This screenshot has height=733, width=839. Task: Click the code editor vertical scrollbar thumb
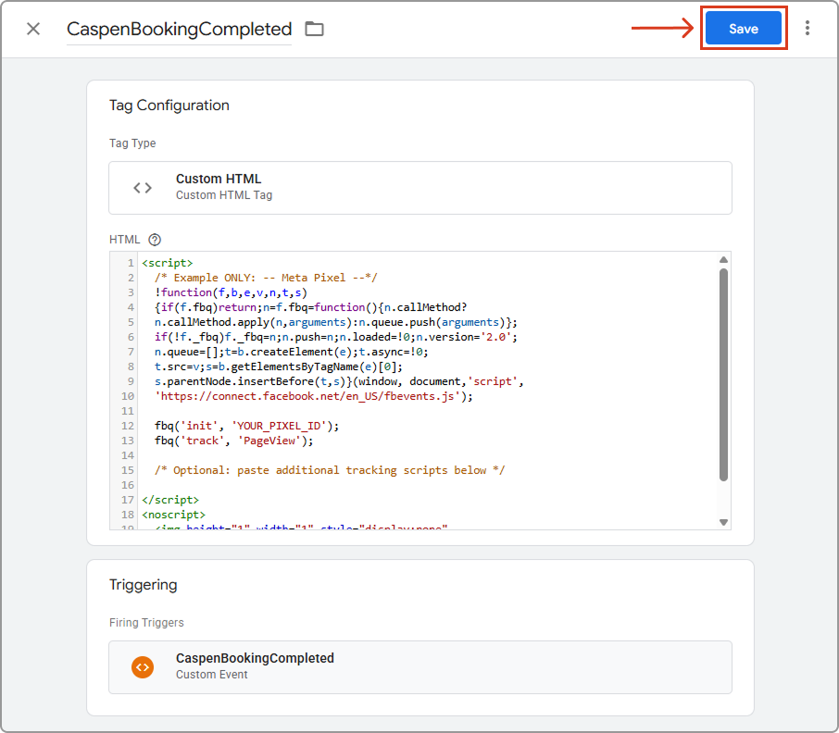click(723, 375)
